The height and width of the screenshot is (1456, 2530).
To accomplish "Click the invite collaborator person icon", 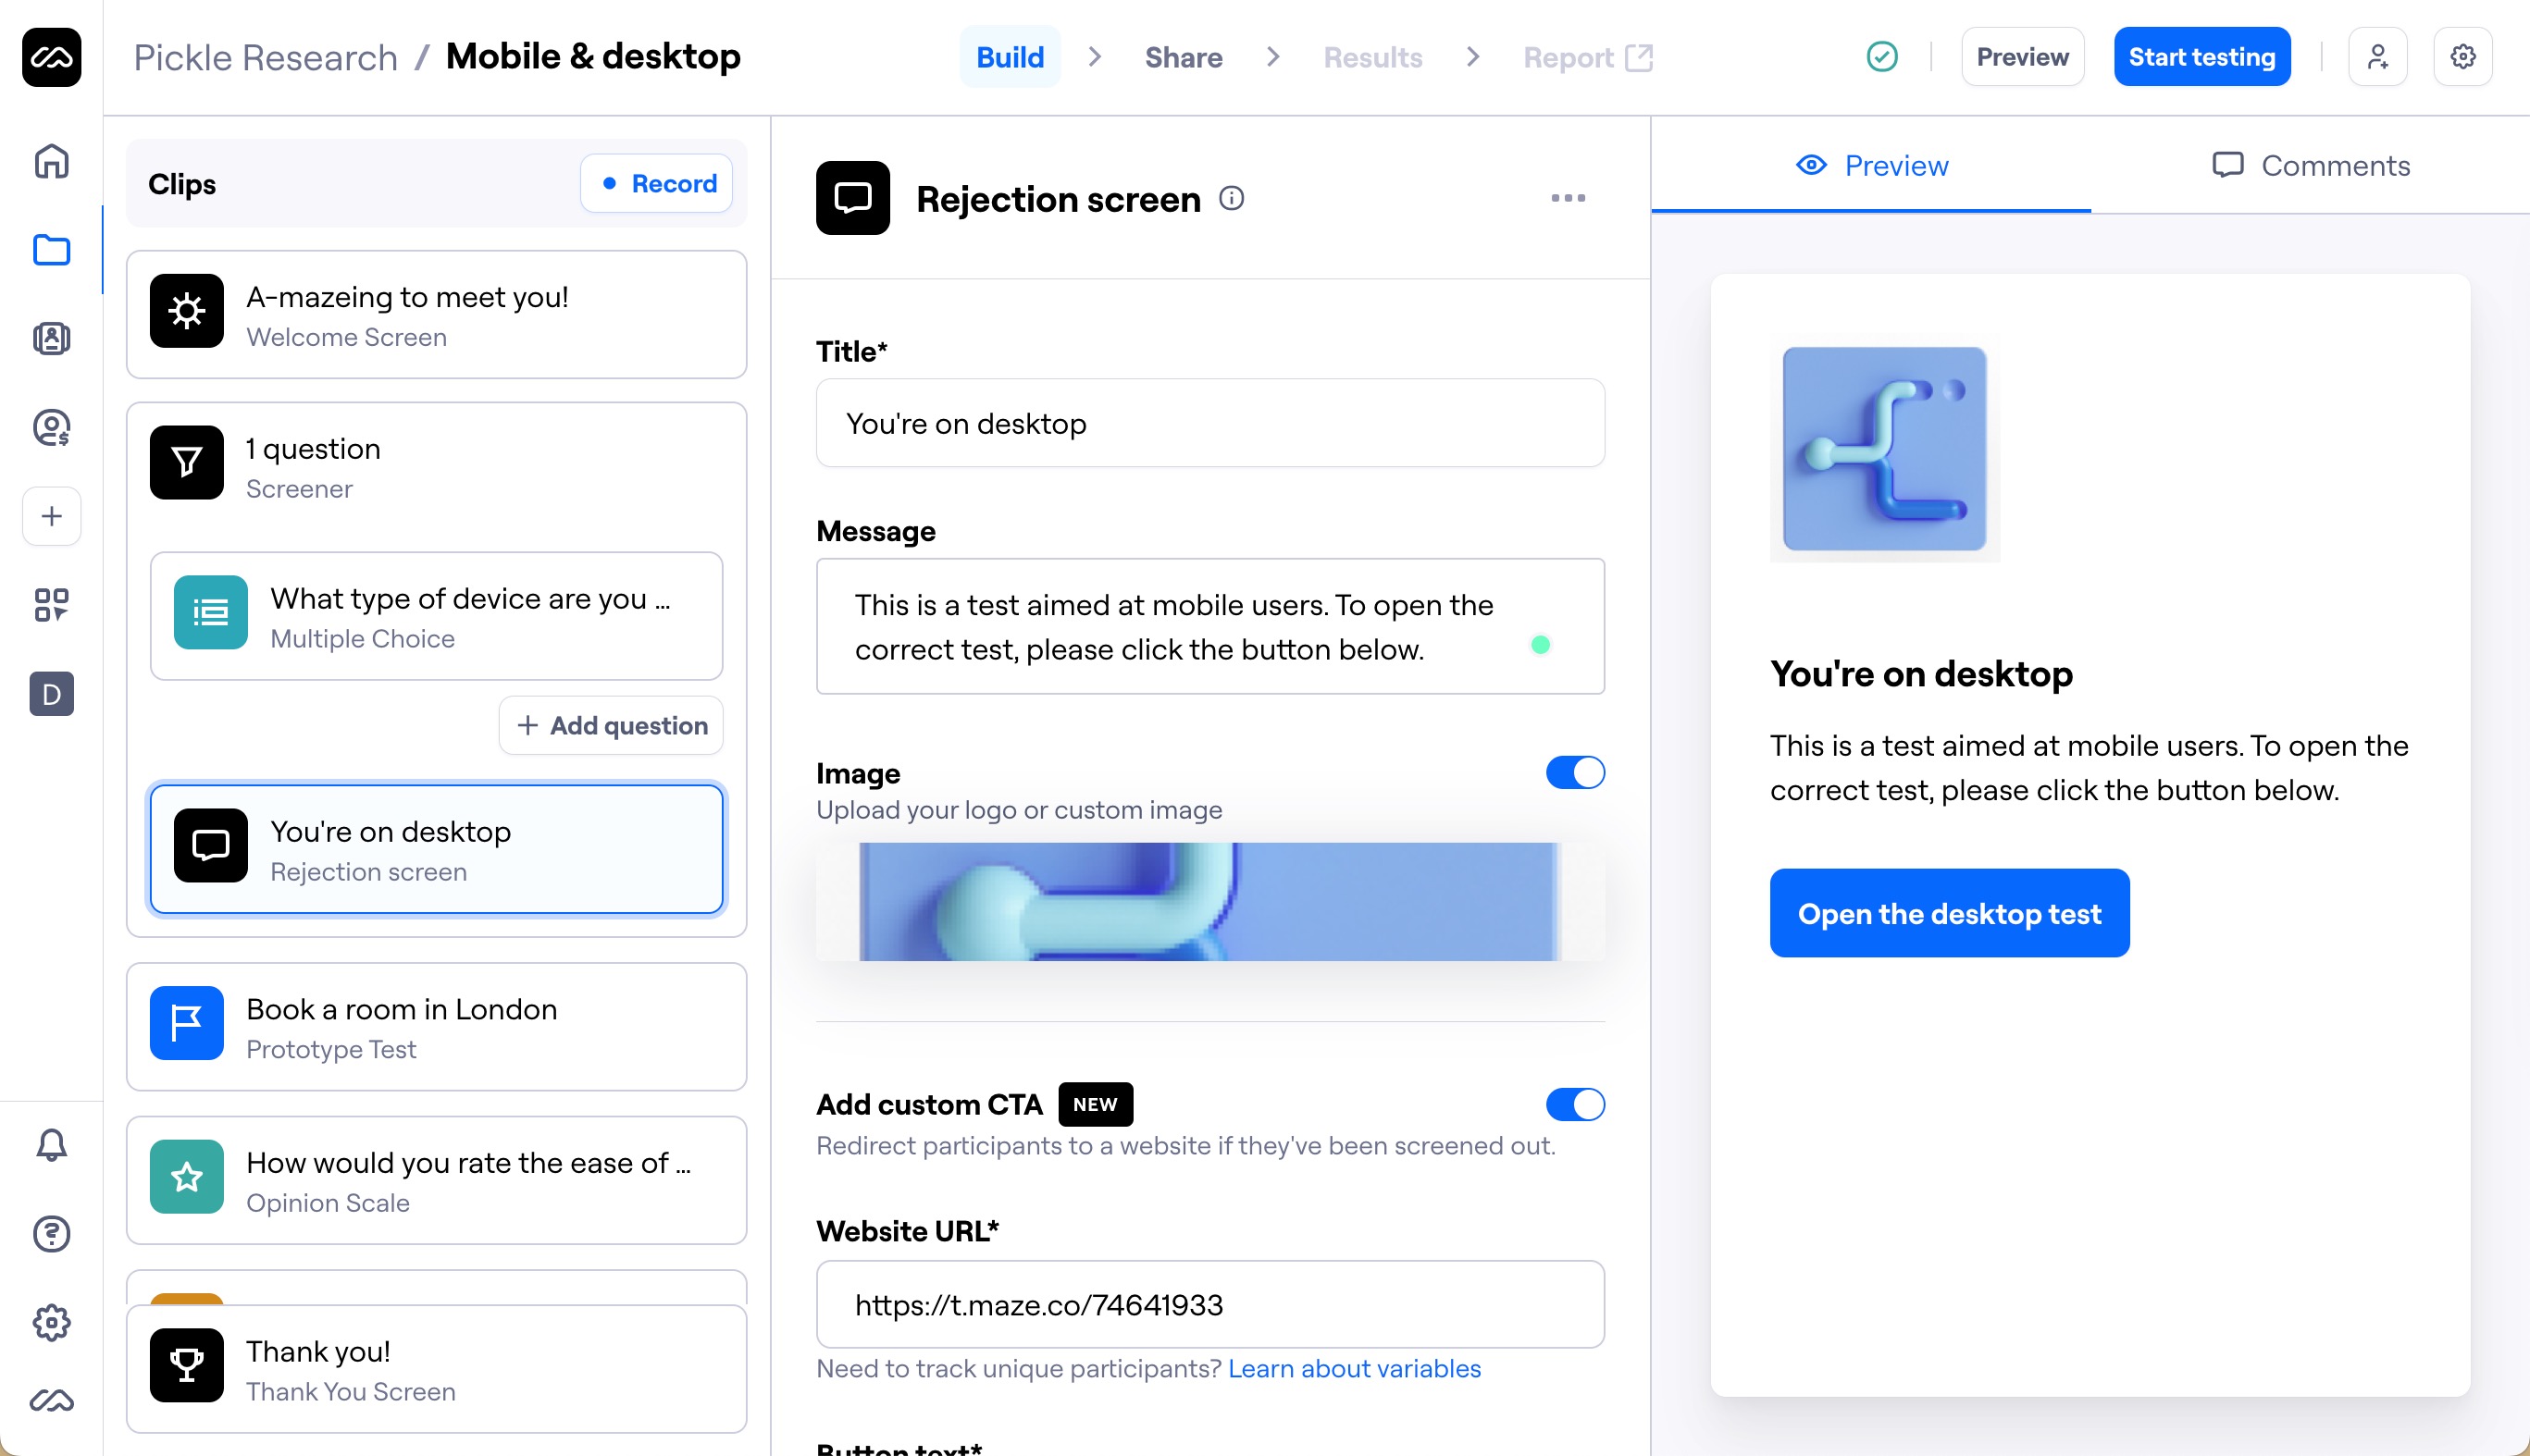I will click(x=2378, y=57).
